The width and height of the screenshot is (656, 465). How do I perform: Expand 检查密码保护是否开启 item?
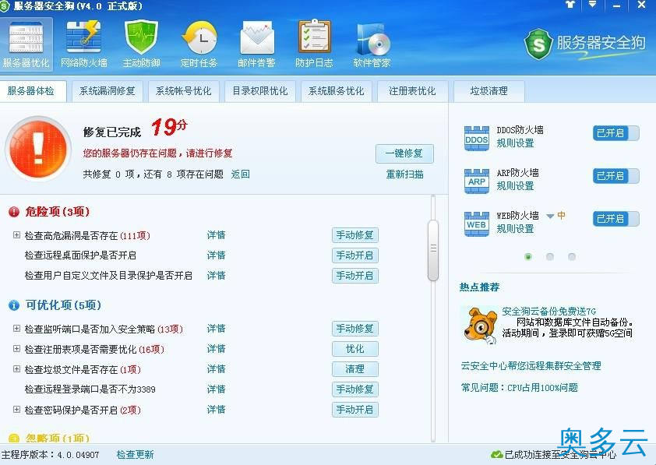[x=16, y=410]
